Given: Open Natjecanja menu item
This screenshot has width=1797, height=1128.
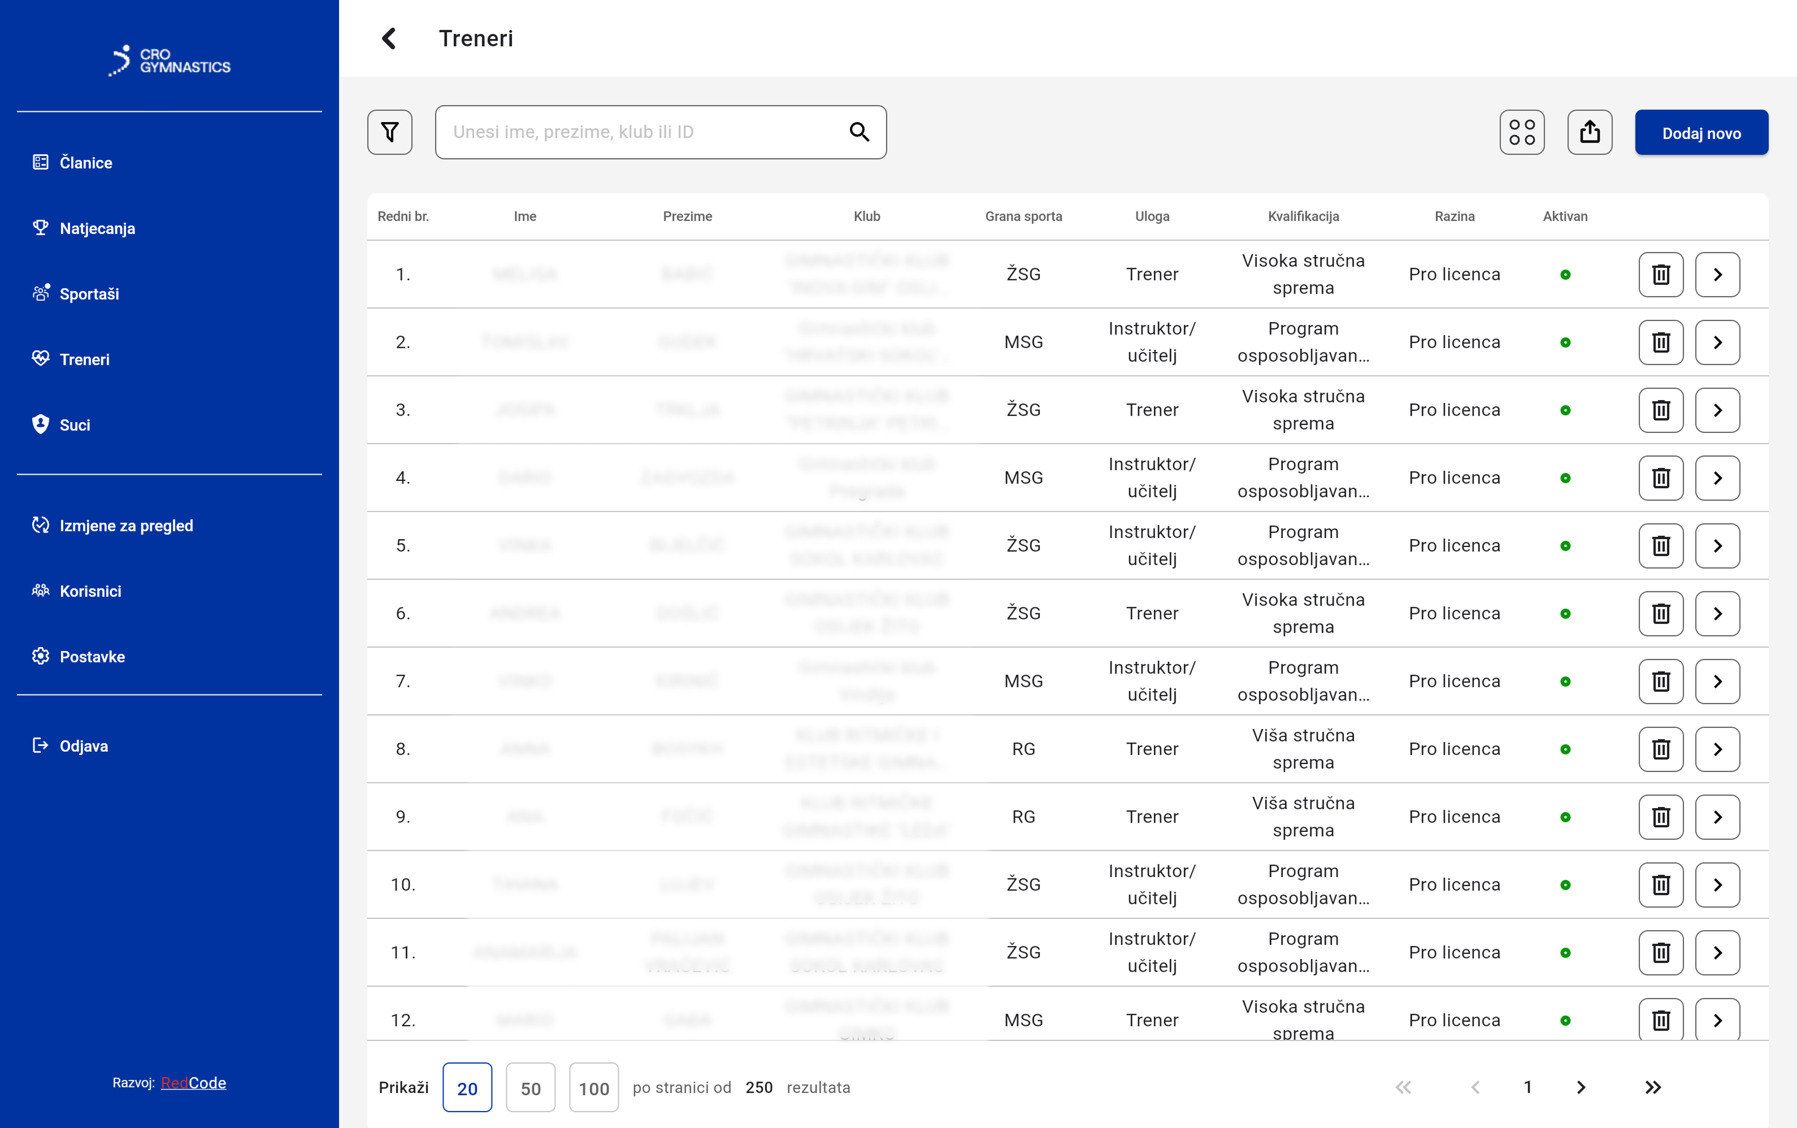Looking at the screenshot, I should pos(97,228).
